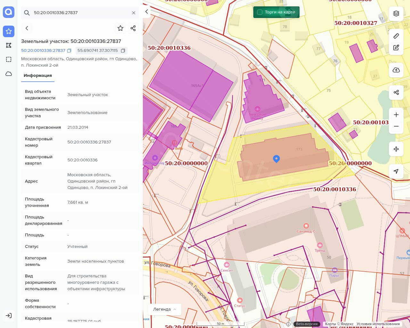Viewport: 410px width, 328px height.
Task: Locate me with navigation arrow button
Action: 396,171
